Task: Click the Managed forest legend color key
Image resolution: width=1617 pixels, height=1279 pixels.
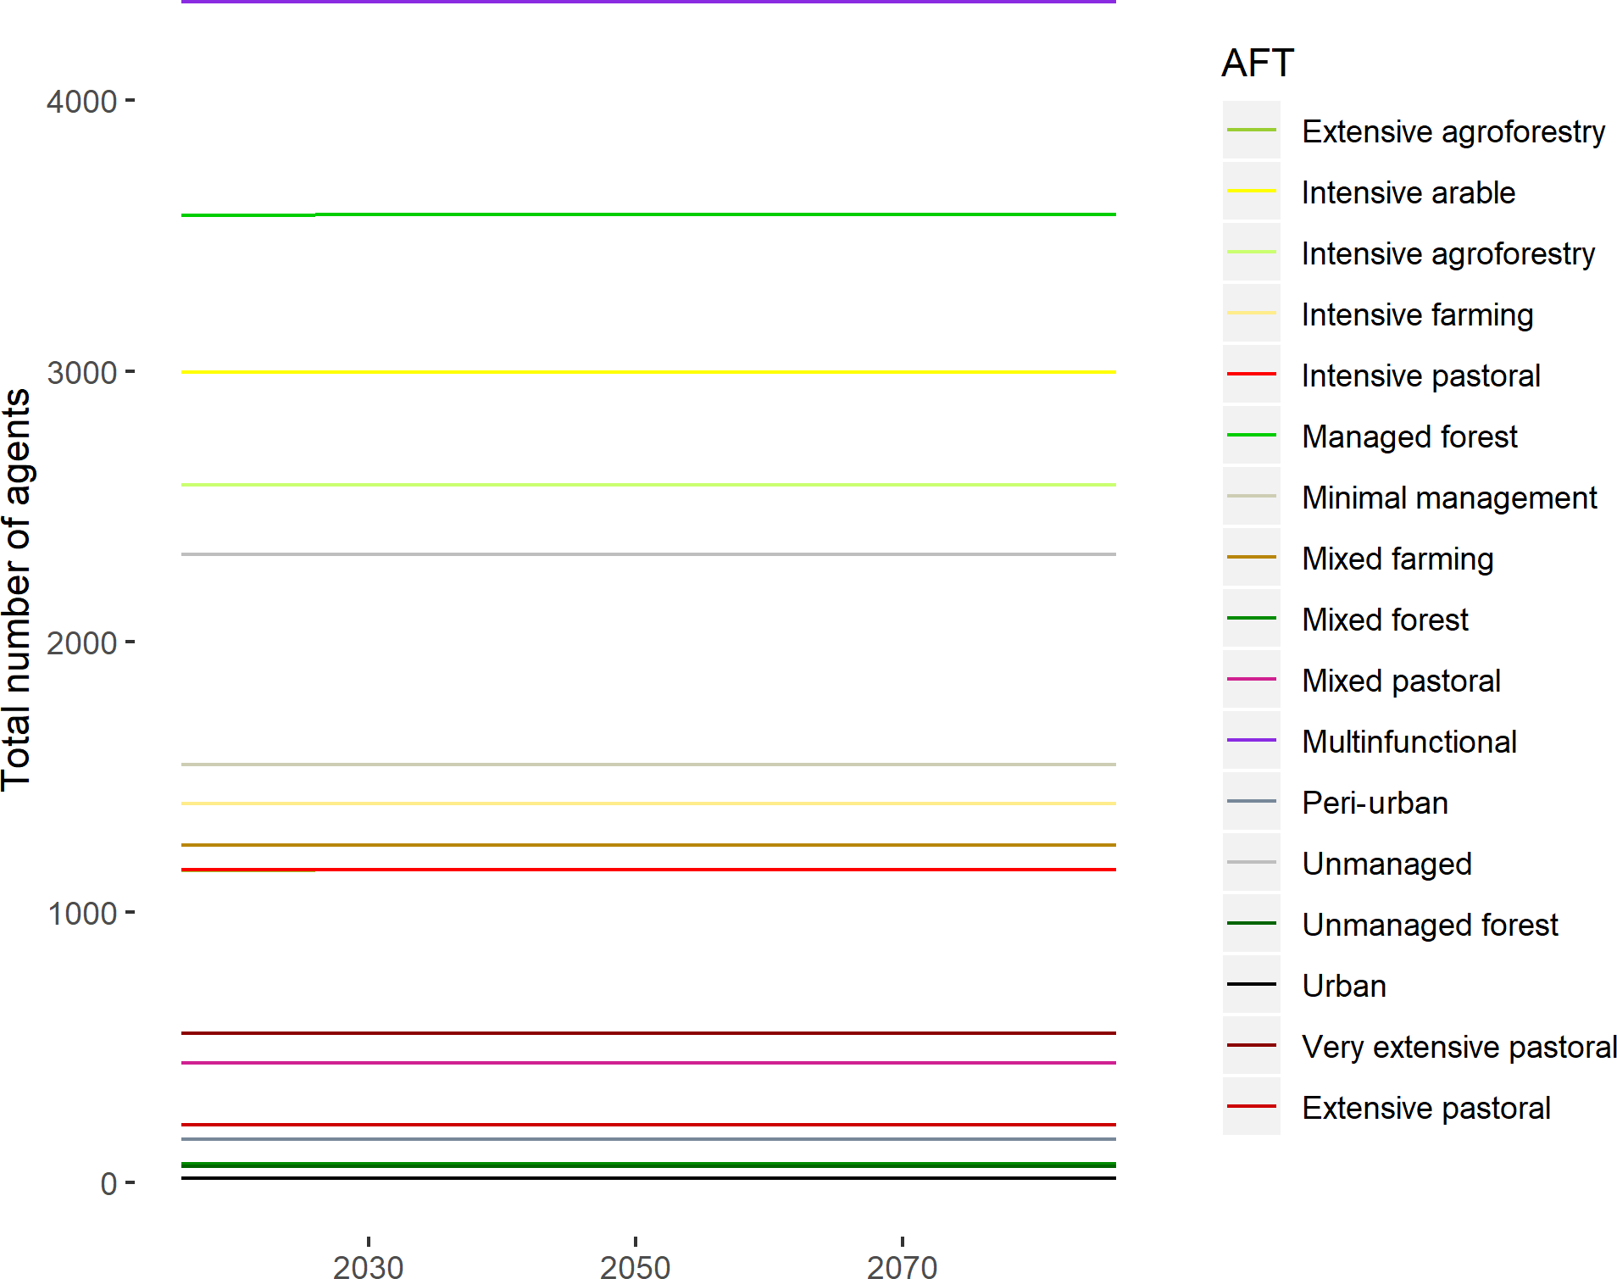Action: pos(1251,436)
